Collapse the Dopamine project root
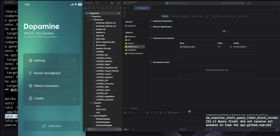Image resolution: width=280 pixels, height=136 pixels. [x=85, y=13]
